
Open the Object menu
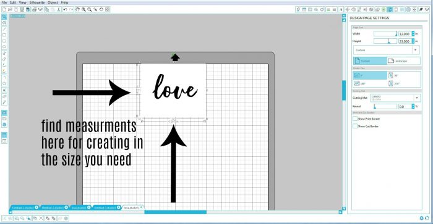[x=53, y=2]
